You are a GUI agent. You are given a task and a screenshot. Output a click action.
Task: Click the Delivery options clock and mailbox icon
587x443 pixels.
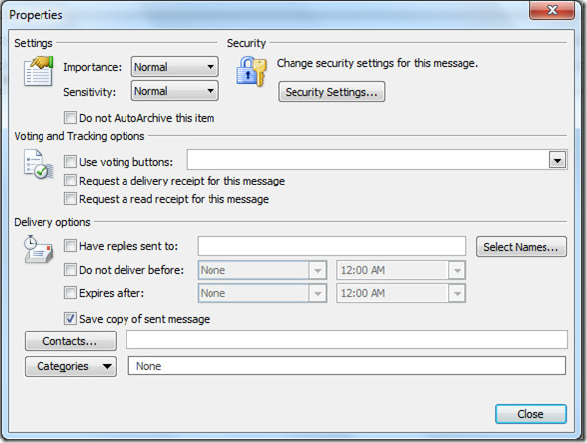(39, 250)
